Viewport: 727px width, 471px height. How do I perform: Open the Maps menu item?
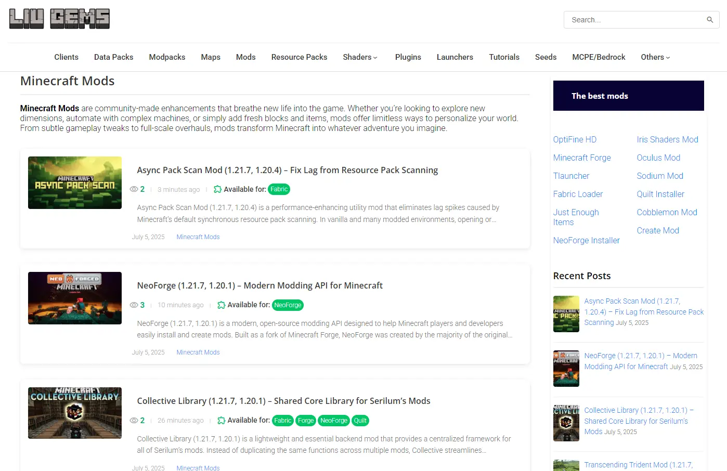(211, 57)
